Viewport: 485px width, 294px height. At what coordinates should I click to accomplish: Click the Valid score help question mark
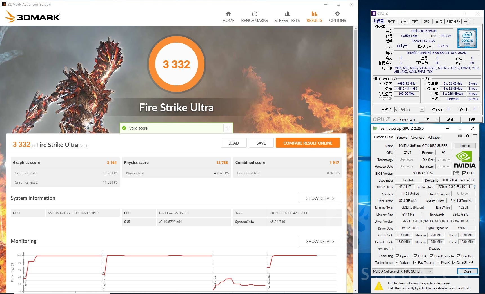tap(228, 128)
